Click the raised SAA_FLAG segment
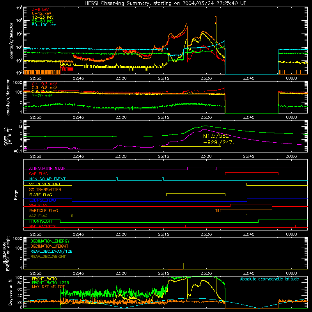Image resolution: width=312 pixels, height=312 pixels. pyautogui.click(x=251, y=204)
